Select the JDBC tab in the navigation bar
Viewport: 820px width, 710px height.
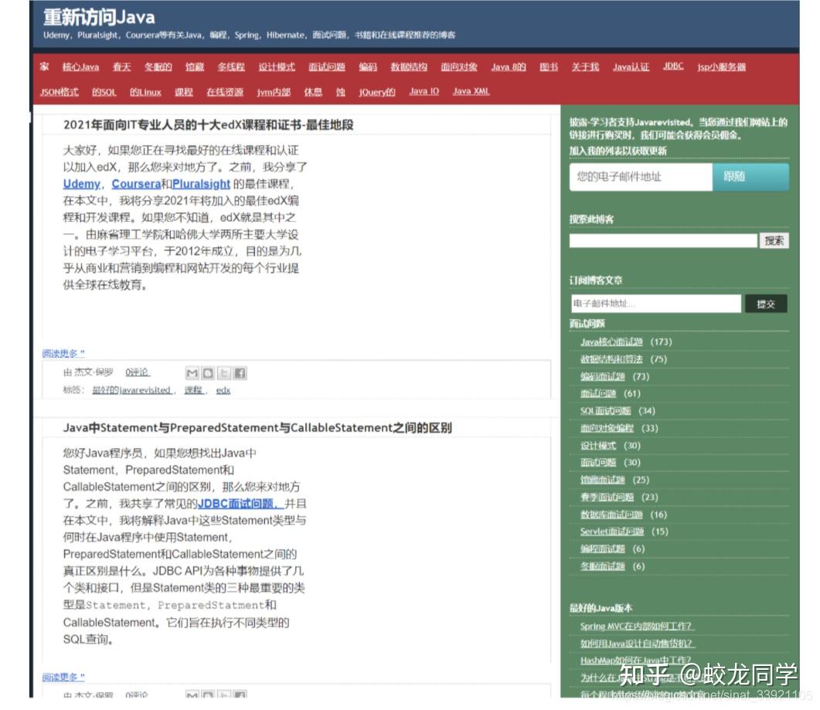(x=672, y=66)
